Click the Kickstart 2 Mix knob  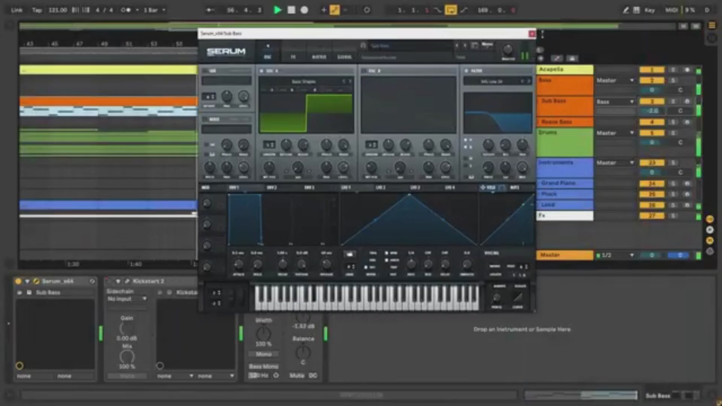click(127, 356)
